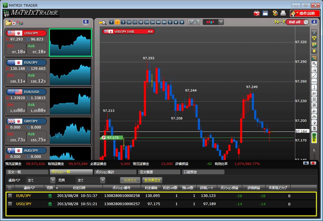Select the 4H timeframe button
323x221 pixels.
pyautogui.click(x=158, y=22)
